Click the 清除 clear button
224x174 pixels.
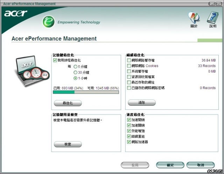point(141,102)
